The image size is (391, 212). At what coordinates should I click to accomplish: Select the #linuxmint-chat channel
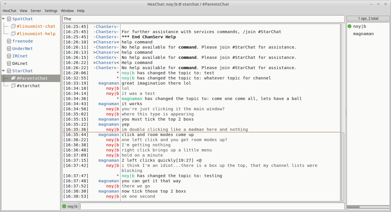(x=36, y=26)
